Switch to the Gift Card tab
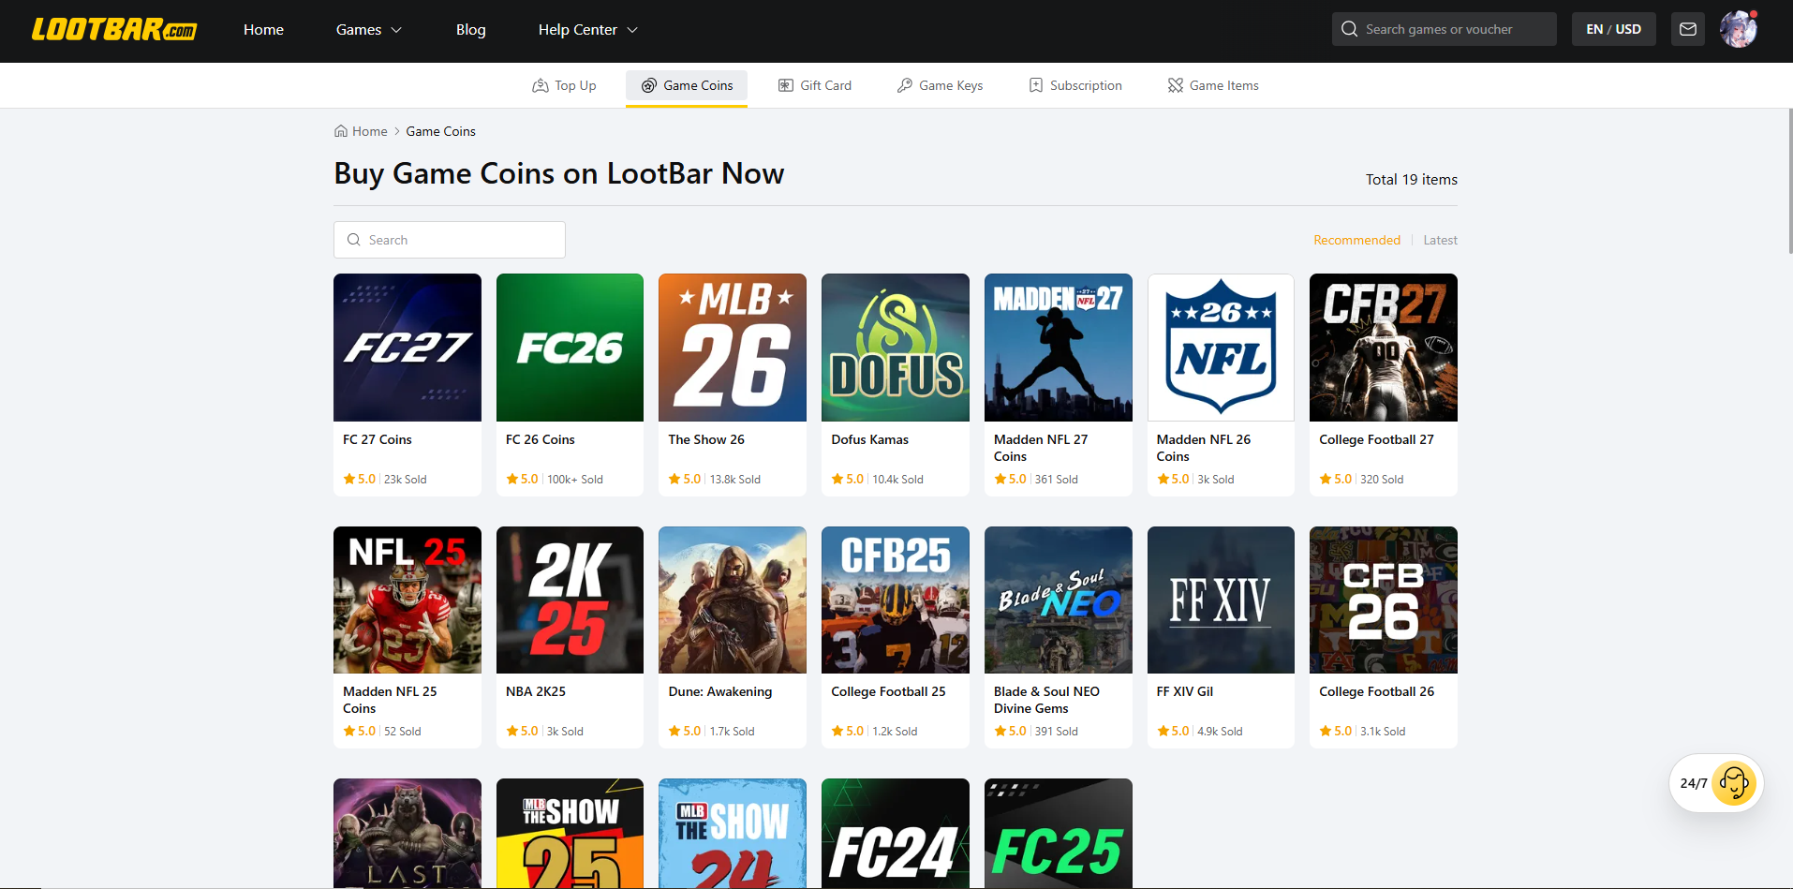Screen dimensions: 1793x889 815,85
